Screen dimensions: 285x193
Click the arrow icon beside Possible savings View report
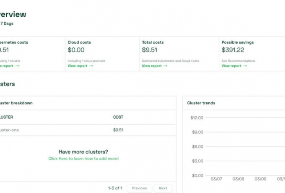coord(245,66)
